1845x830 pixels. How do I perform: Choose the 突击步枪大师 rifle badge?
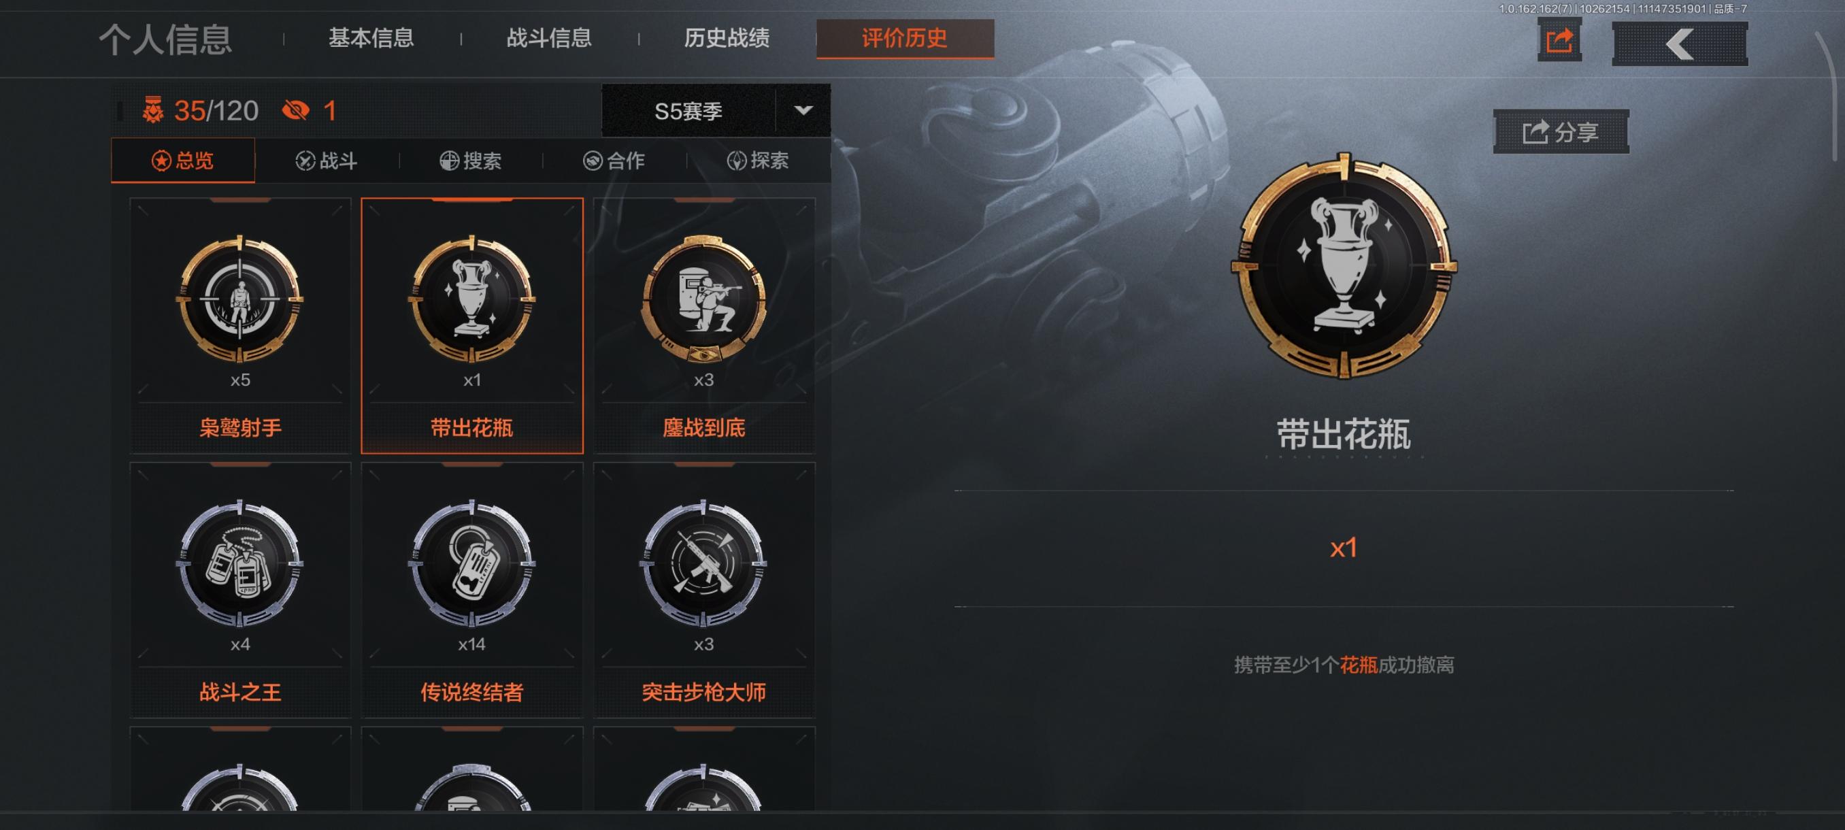point(704,590)
